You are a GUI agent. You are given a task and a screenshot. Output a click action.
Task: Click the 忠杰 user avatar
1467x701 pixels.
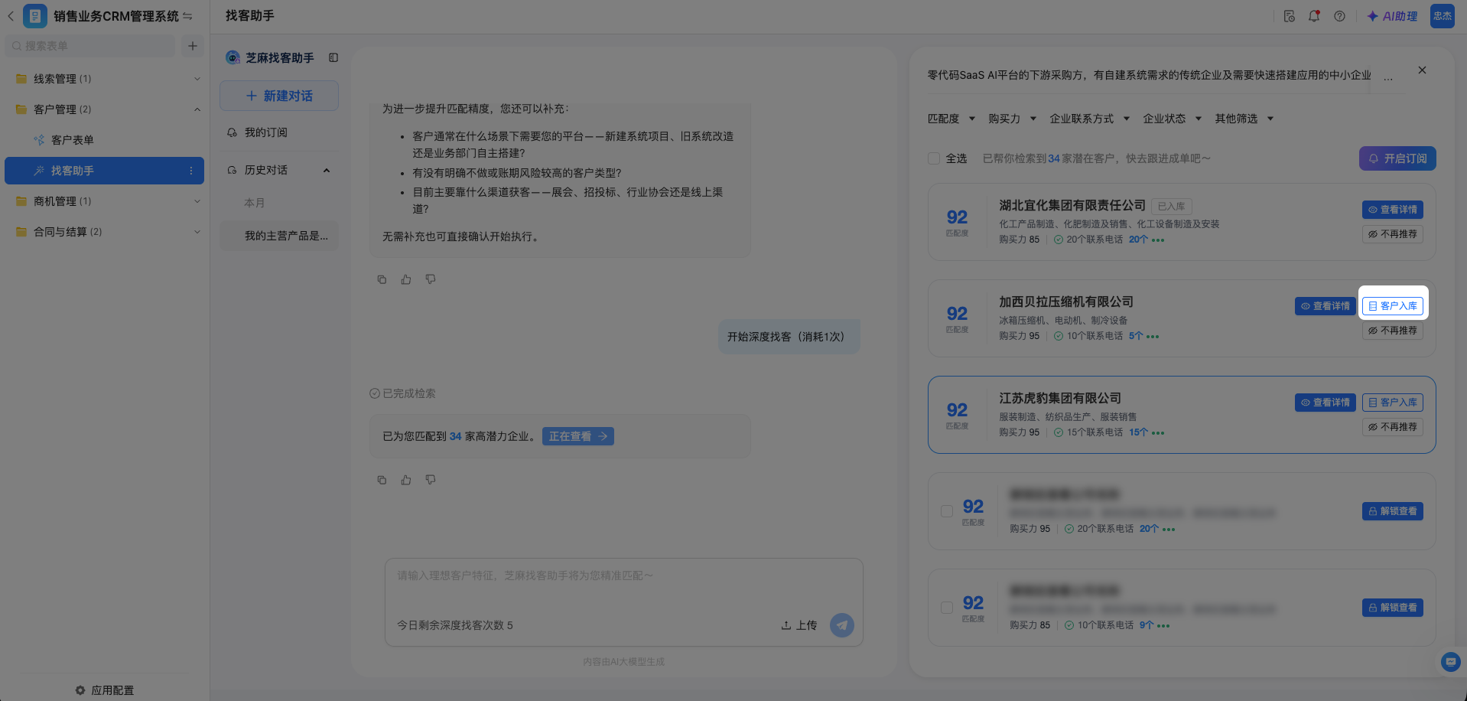(x=1443, y=16)
